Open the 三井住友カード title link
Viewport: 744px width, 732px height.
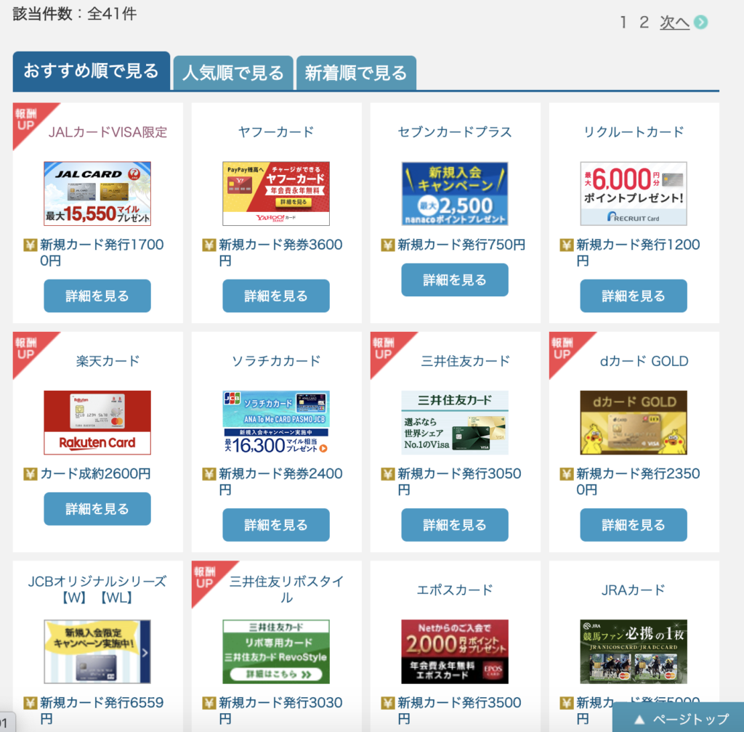(466, 361)
